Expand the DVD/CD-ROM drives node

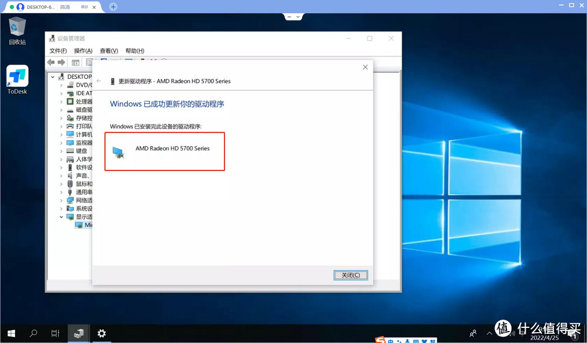point(61,85)
